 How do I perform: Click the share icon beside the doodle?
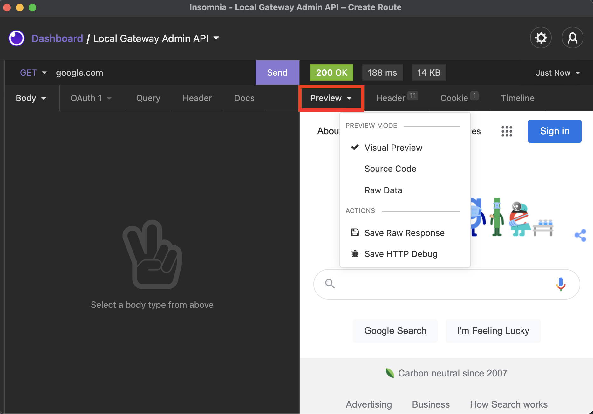(580, 235)
